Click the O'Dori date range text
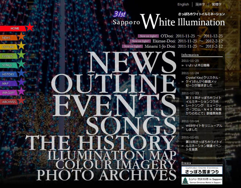This screenshot has height=188, width=241. tap(199, 36)
